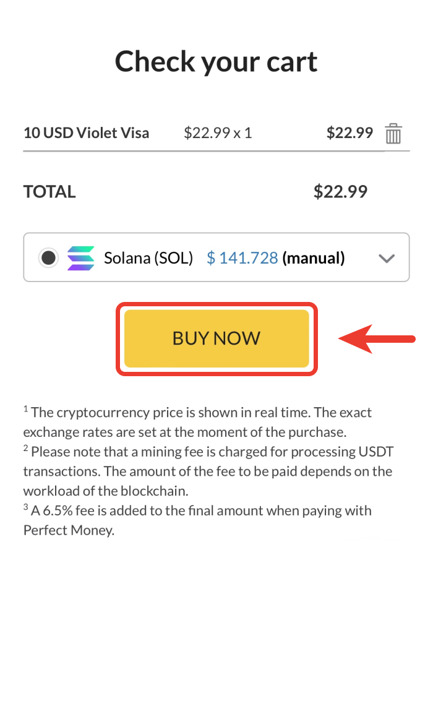The height and width of the screenshot is (727, 433).
Task: Expand the payment method dropdown chevron
Action: coord(387,259)
